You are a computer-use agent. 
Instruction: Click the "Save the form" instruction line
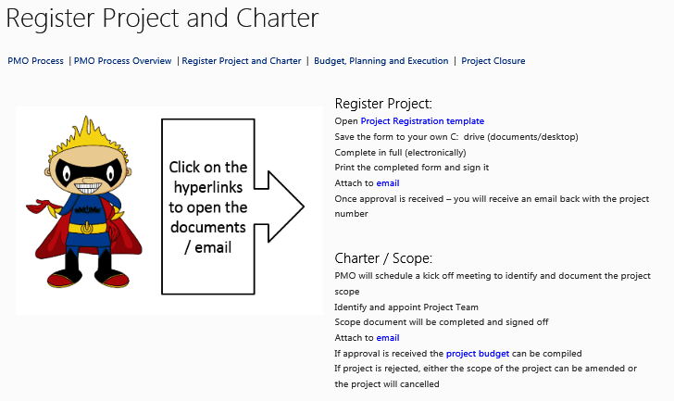456,137
